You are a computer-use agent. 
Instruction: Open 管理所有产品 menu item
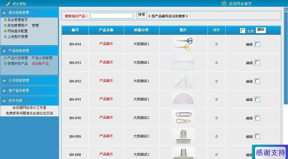tap(17, 64)
